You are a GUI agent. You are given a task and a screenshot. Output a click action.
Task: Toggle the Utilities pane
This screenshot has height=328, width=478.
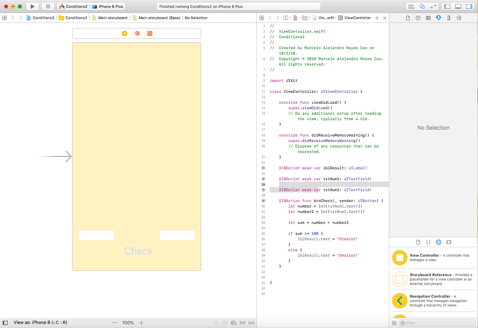pos(469,6)
